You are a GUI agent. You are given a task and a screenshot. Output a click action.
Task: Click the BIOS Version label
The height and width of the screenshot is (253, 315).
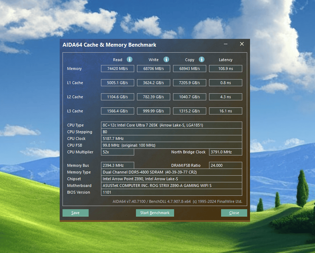click(x=78, y=192)
